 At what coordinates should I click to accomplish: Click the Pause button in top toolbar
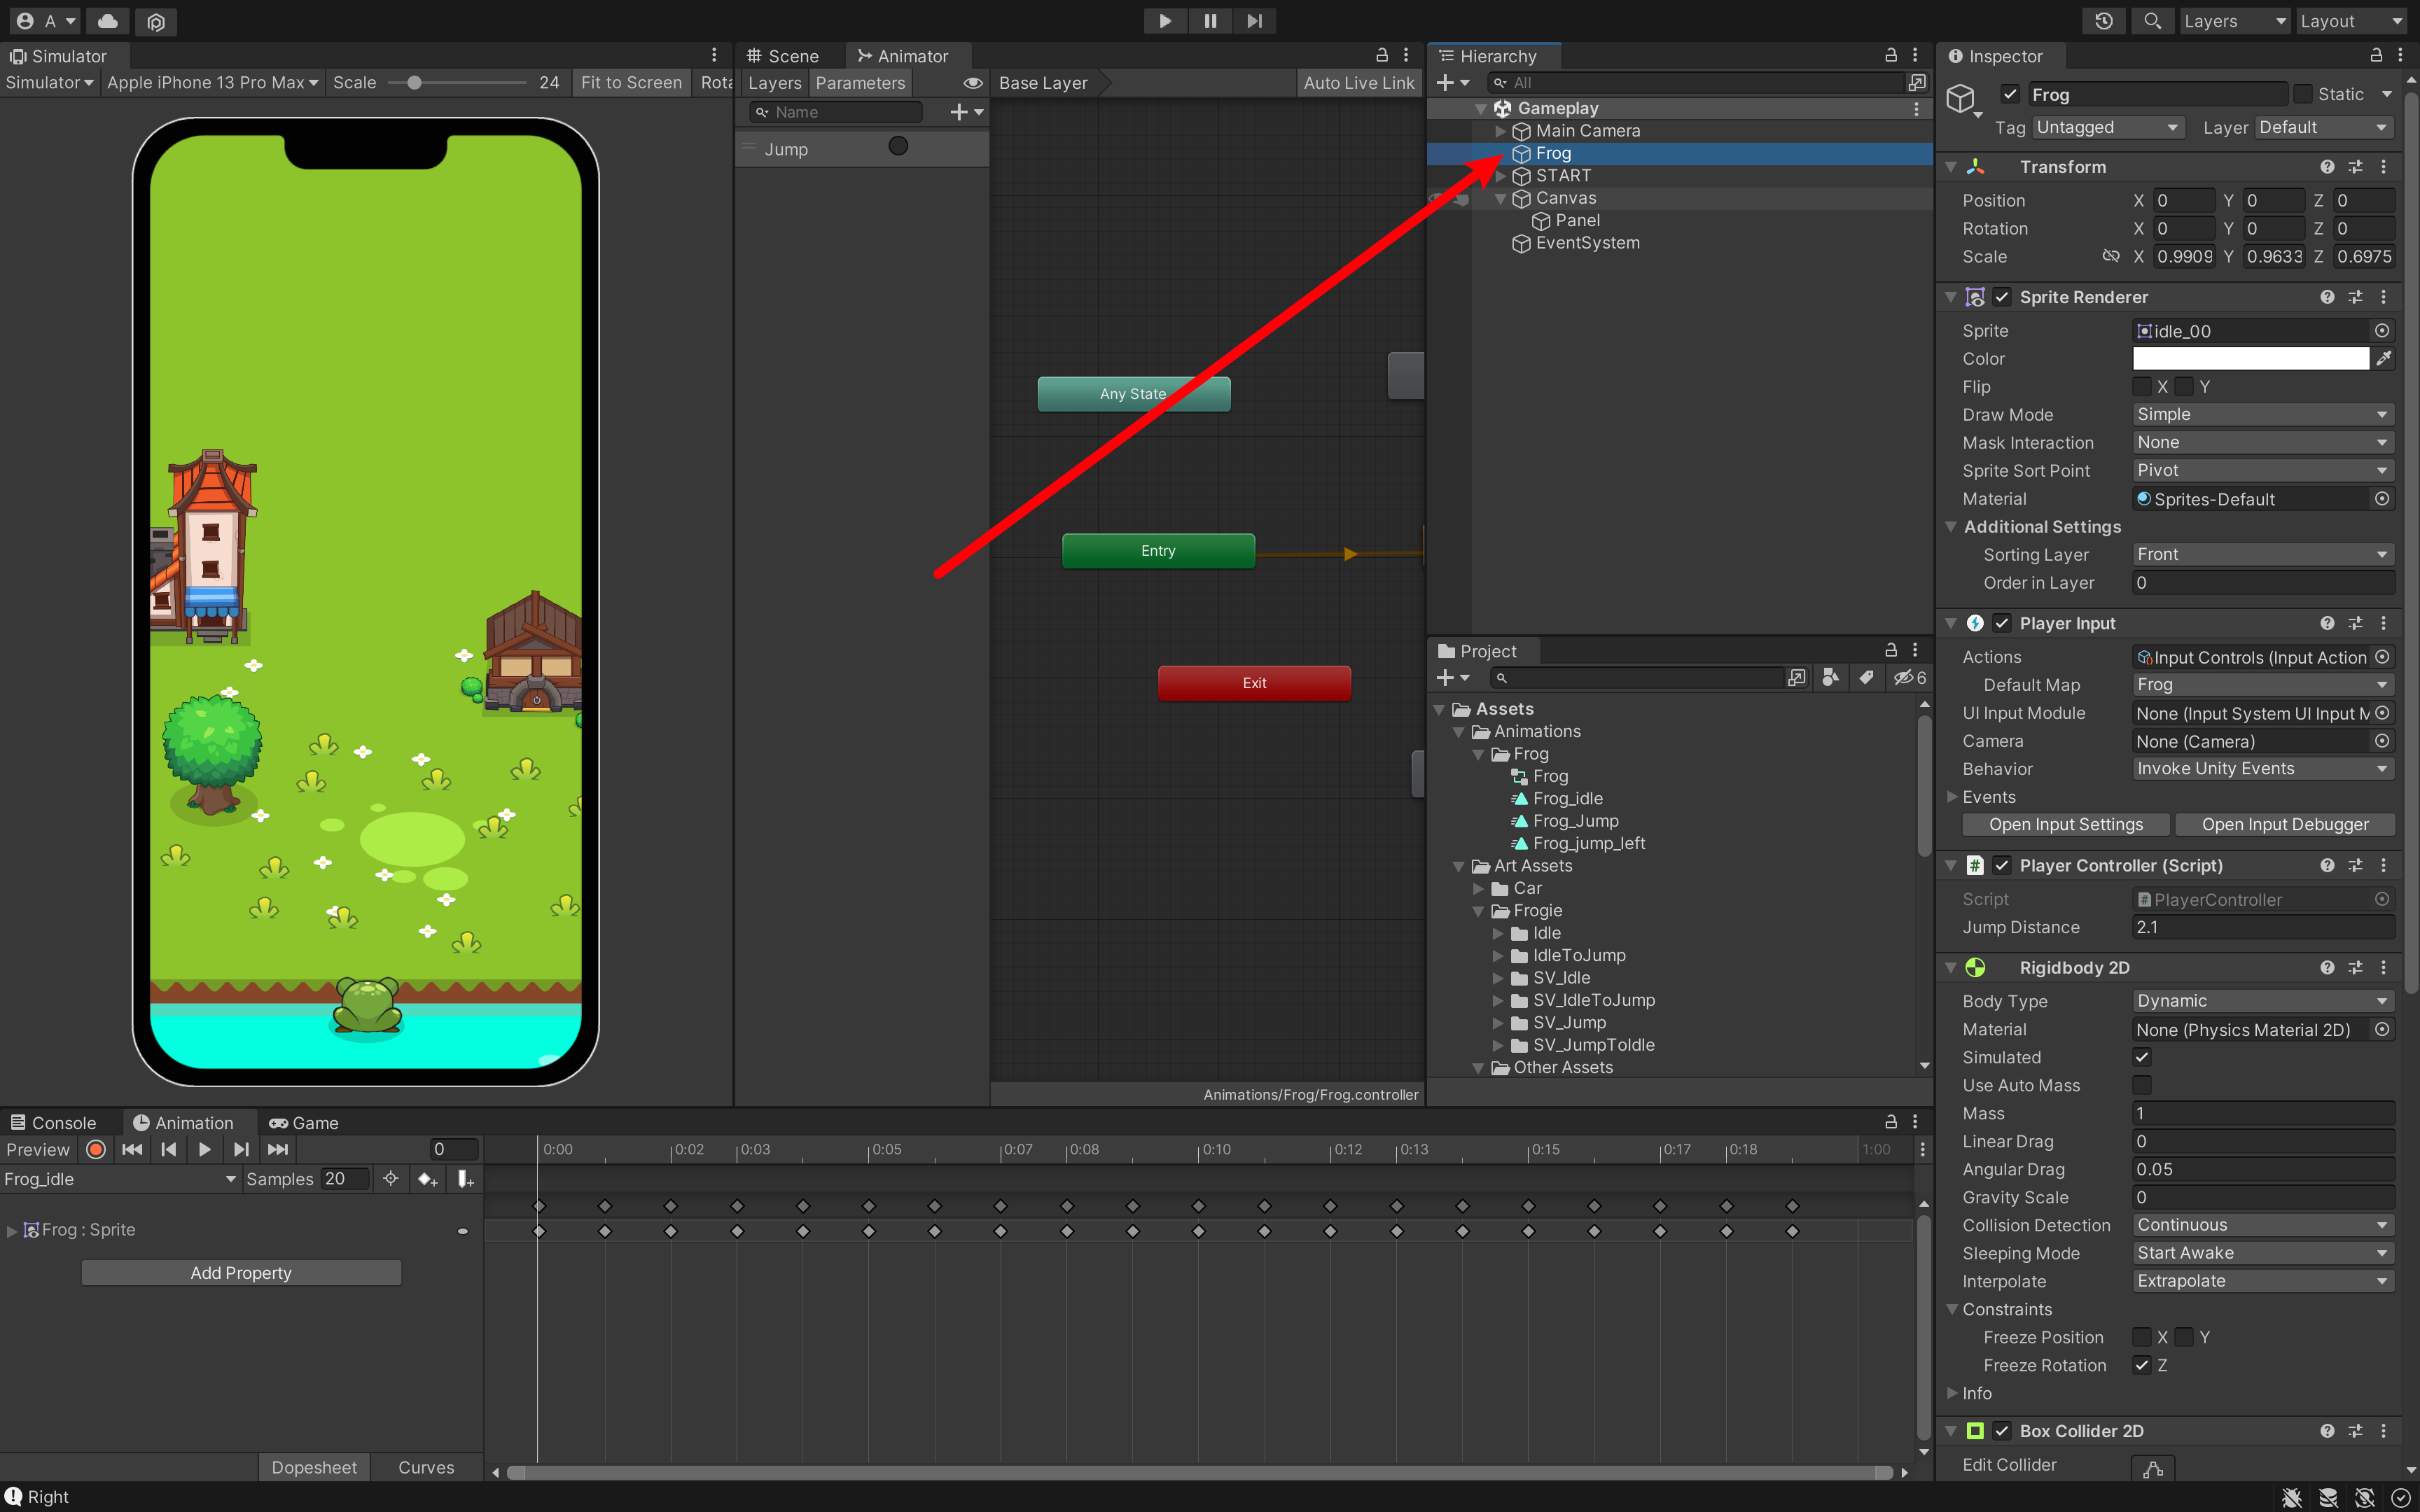pyautogui.click(x=1210, y=21)
